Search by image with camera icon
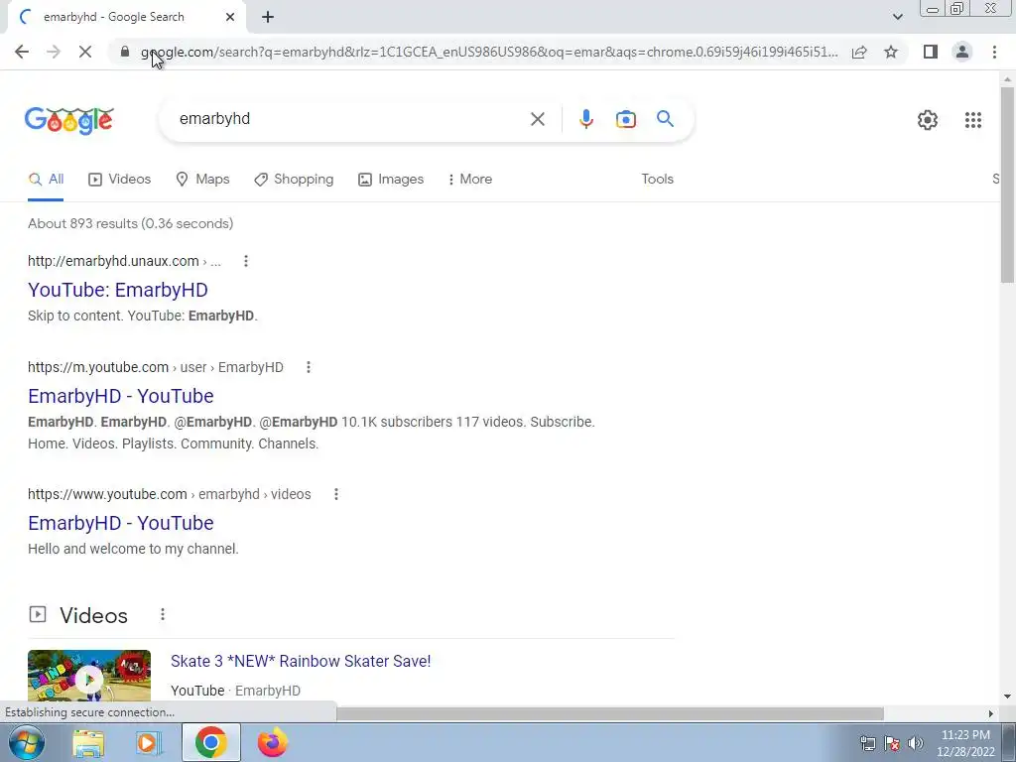The height and width of the screenshot is (762, 1016). (x=625, y=119)
